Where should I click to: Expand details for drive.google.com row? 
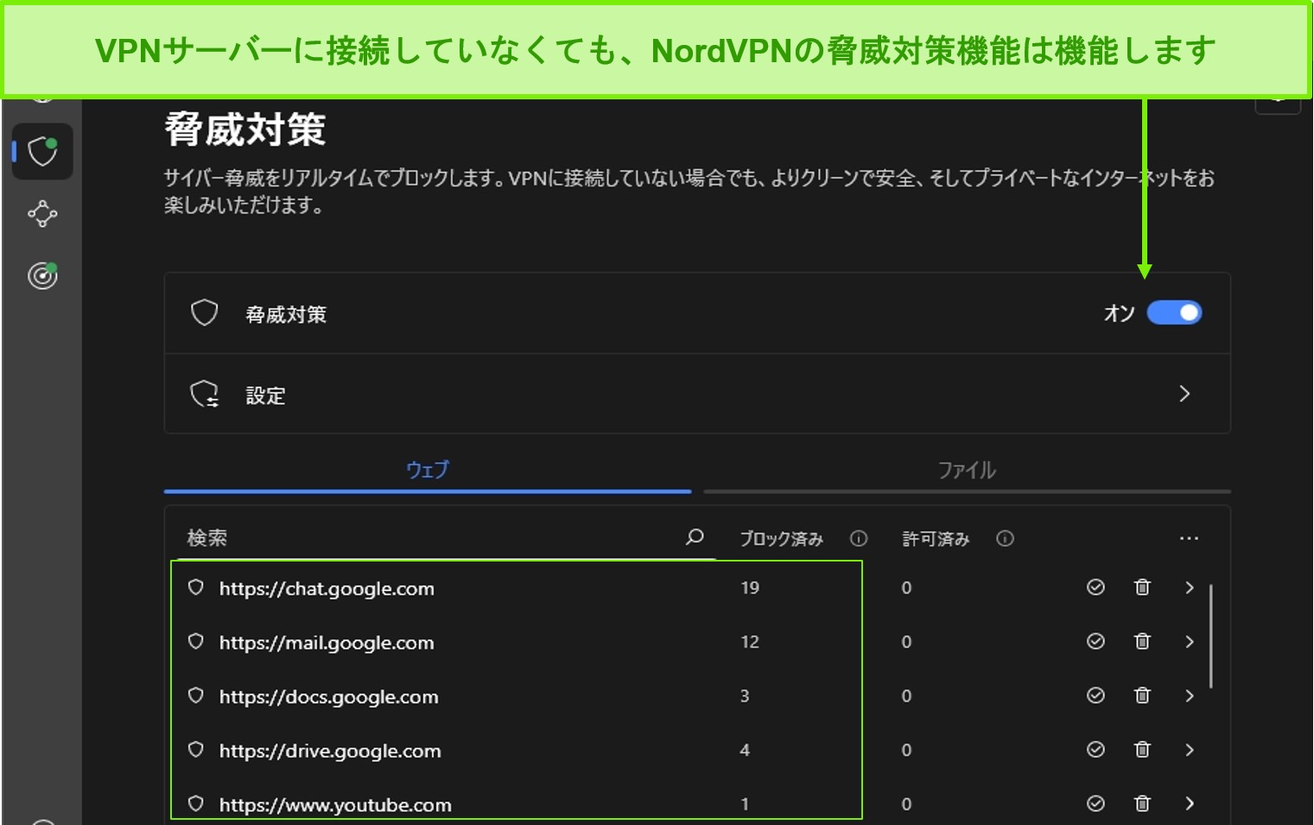tap(1190, 750)
